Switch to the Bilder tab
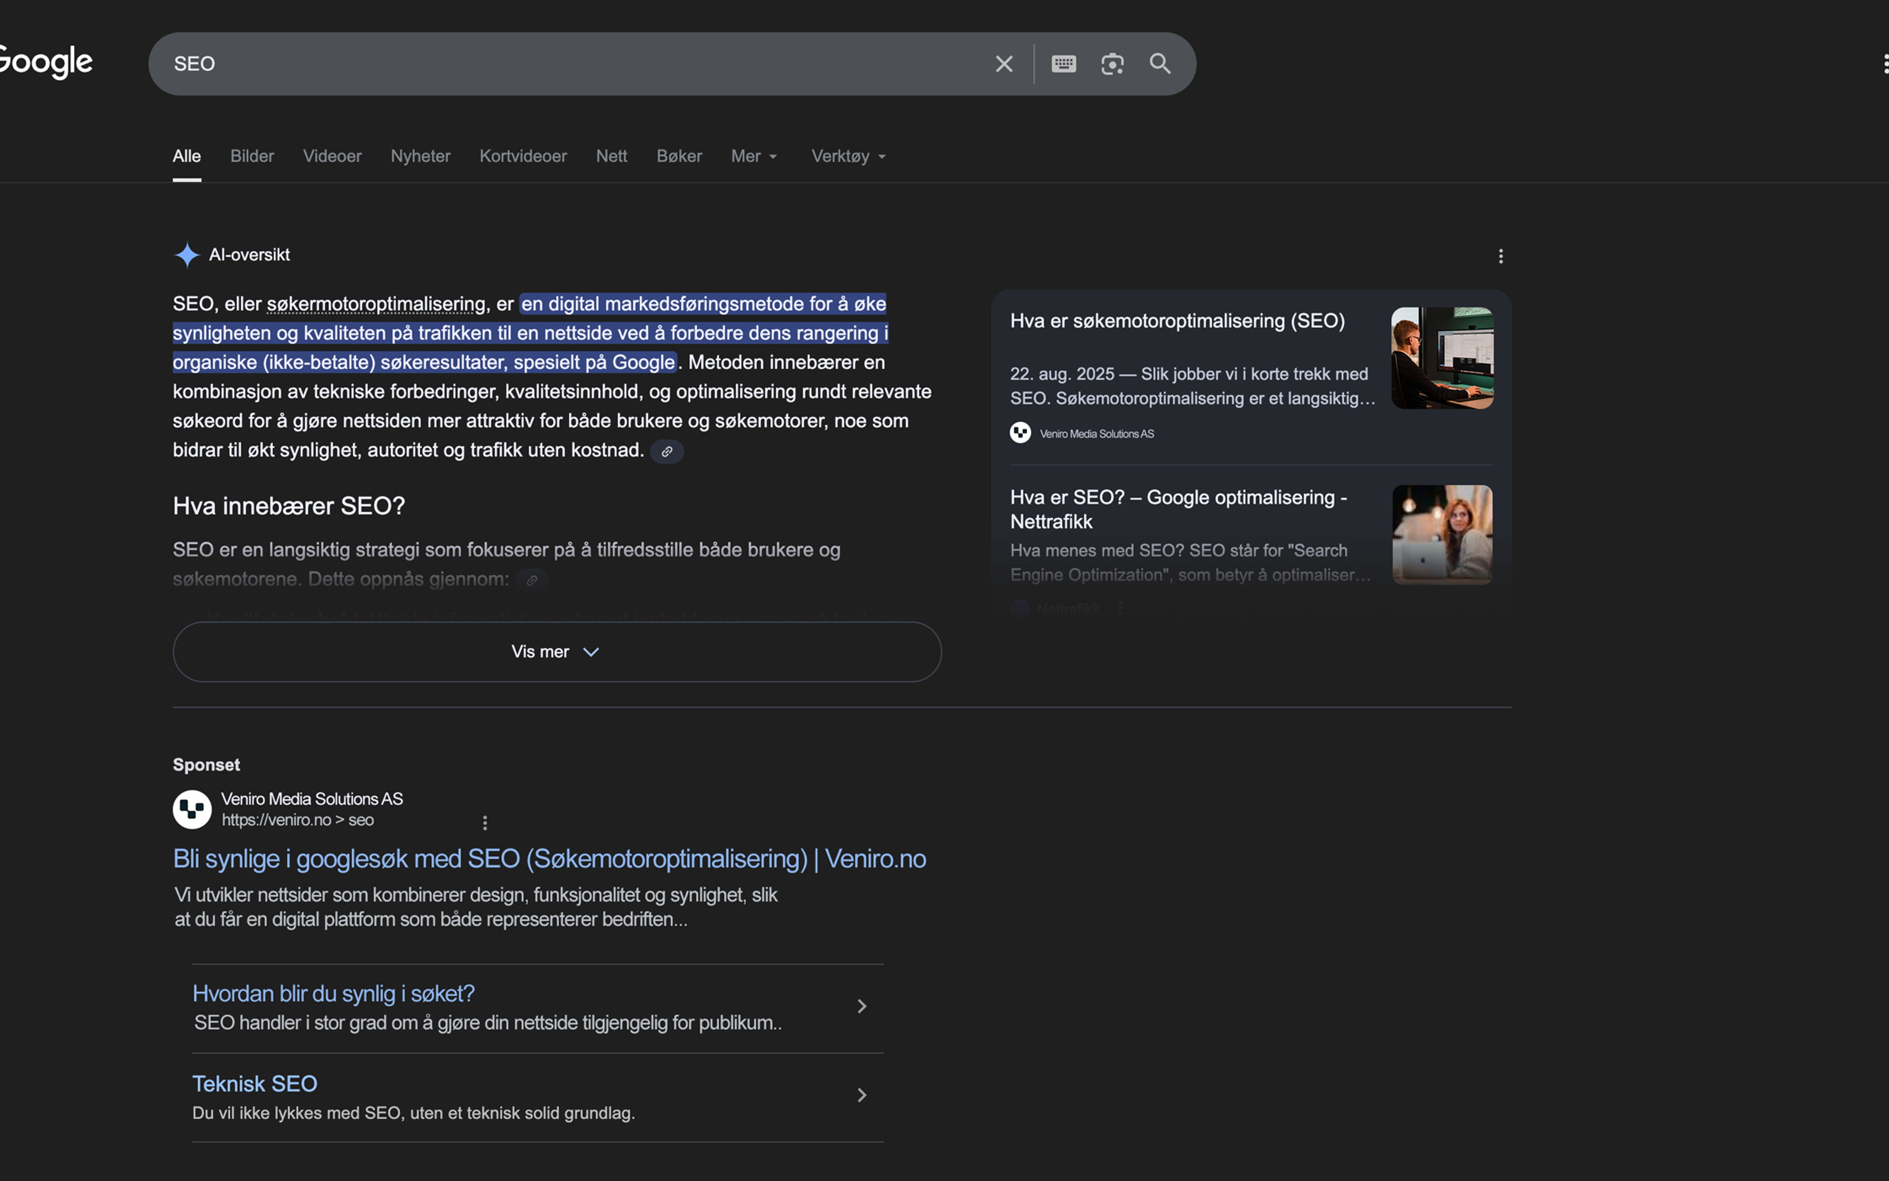Image resolution: width=1889 pixels, height=1181 pixels. (x=252, y=156)
